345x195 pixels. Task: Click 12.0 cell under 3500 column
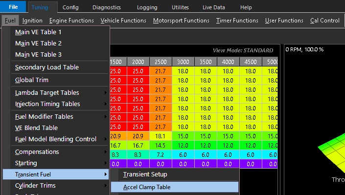click(206, 146)
